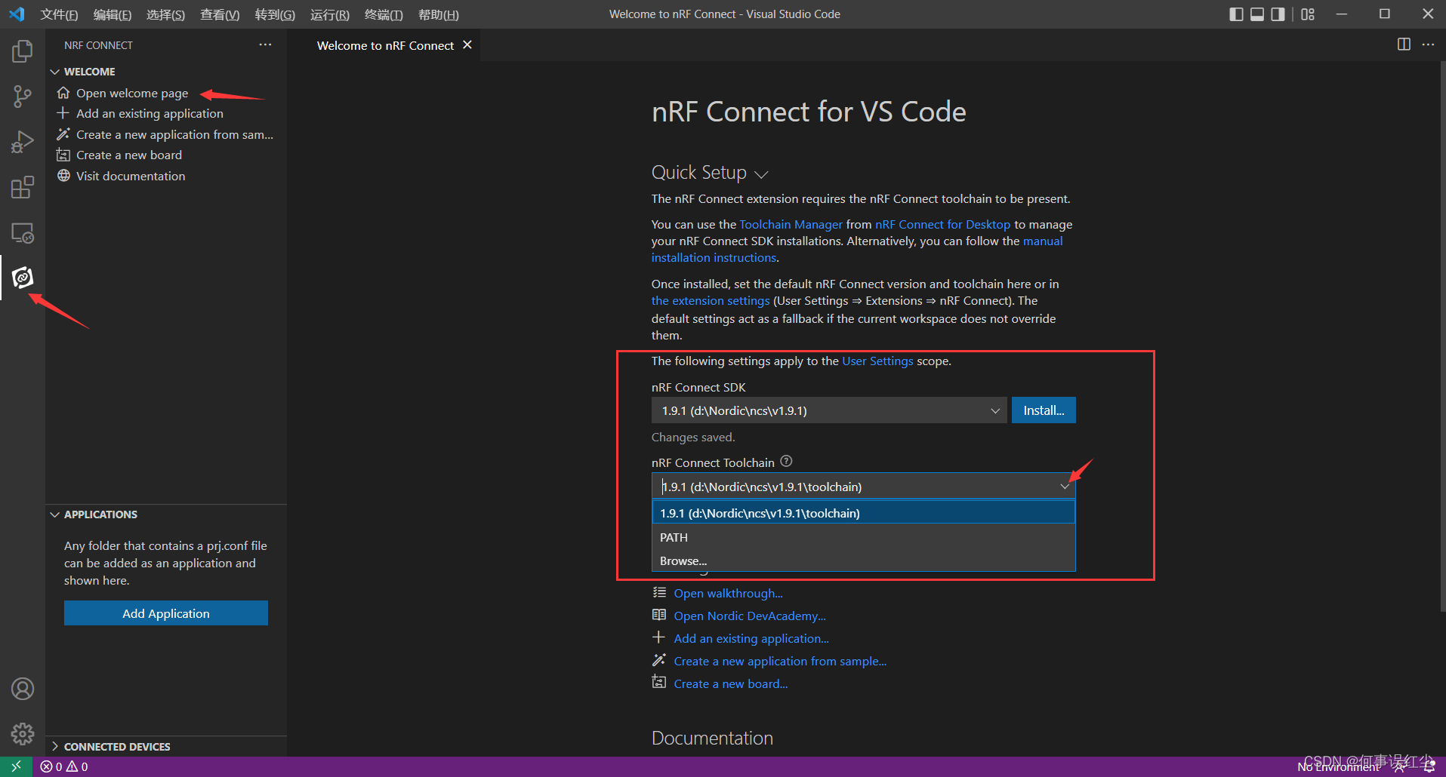Click Open walkthrough... link
This screenshot has height=777, width=1446.
pyautogui.click(x=728, y=593)
